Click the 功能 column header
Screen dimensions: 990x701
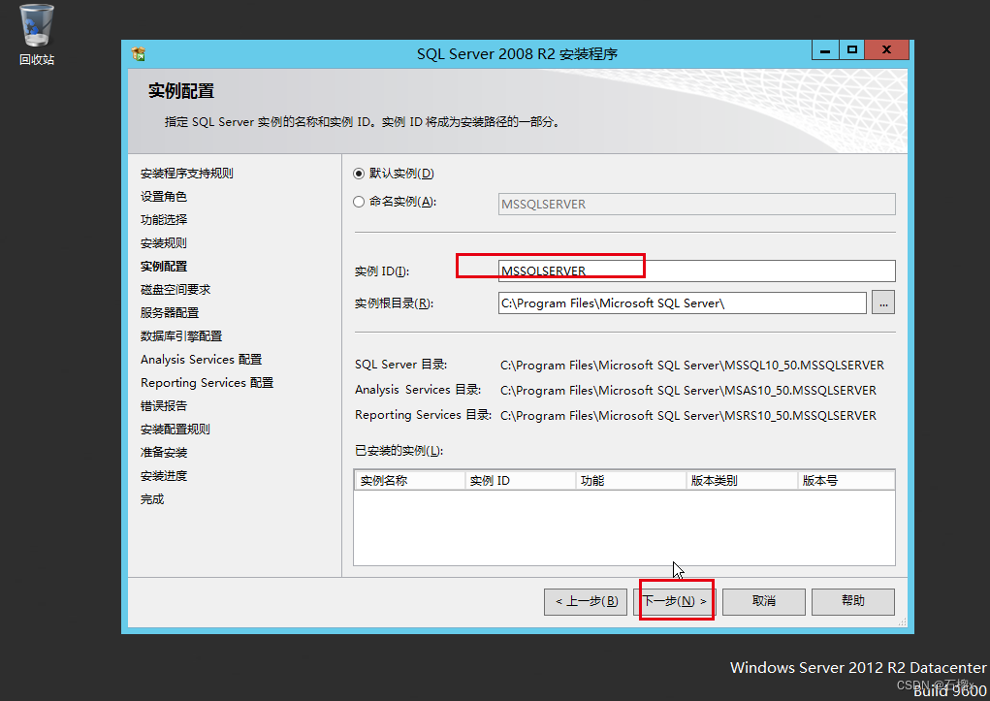click(630, 481)
